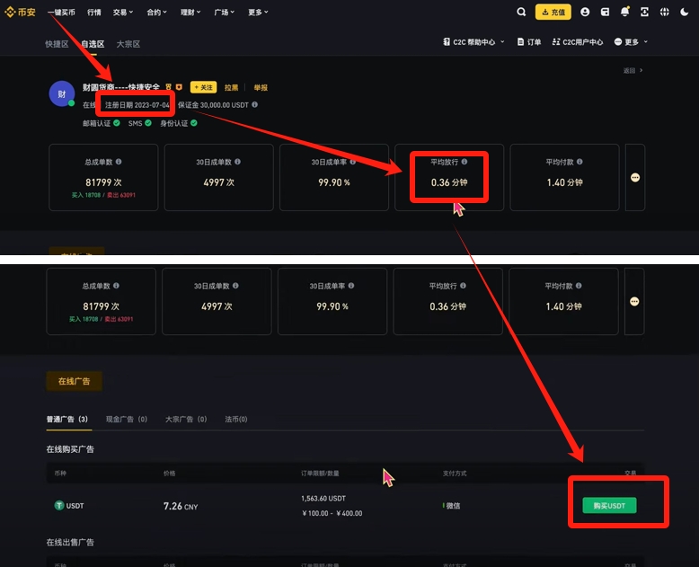The image size is (699, 567).
Task: Open the C2C用户中心 link
Action: pyautogui.click(x=578, y=42)
